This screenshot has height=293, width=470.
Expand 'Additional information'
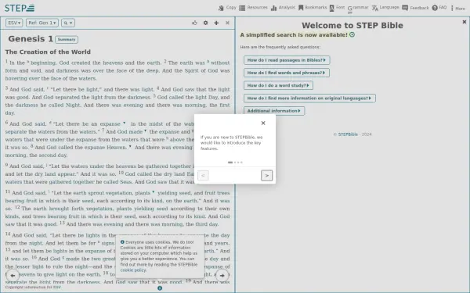click(x=274, y=111)
